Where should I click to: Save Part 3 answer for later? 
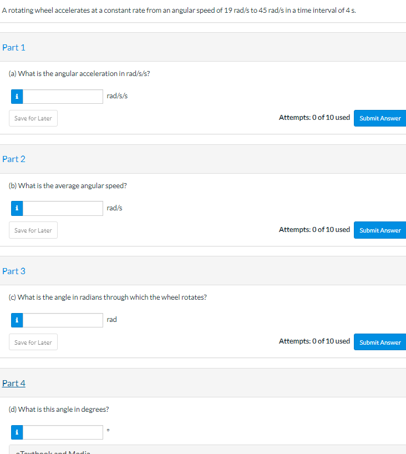click(x=33, y=342)
